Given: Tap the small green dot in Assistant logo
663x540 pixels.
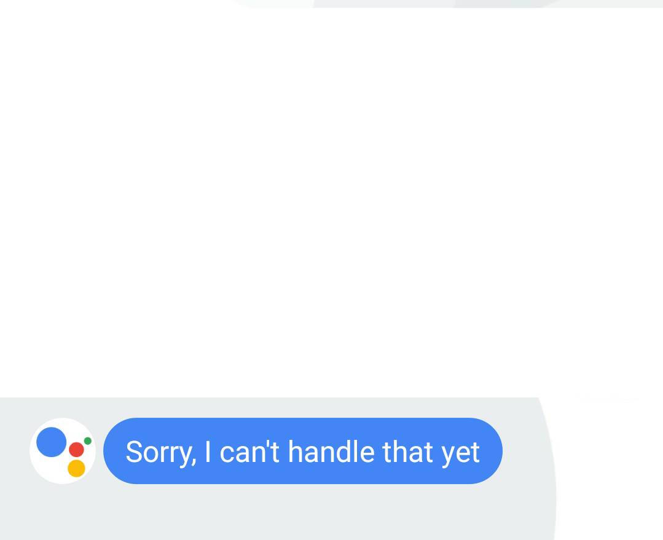Looking at the screenshot, I should coord(88,441).
